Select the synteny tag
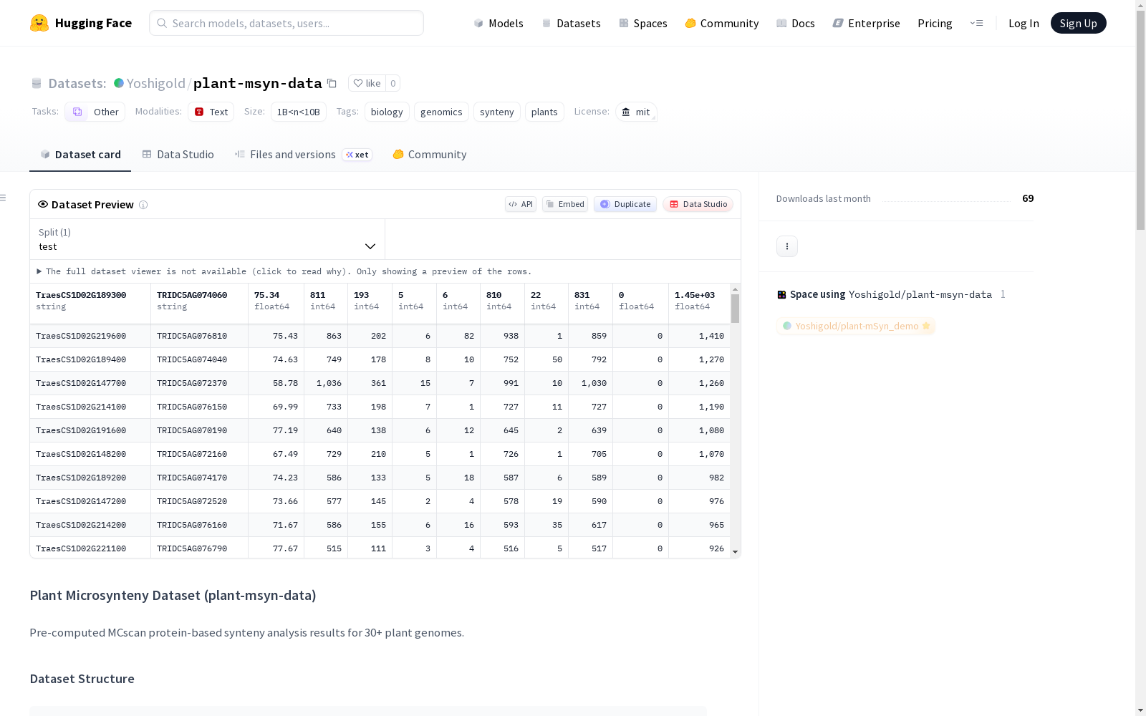Screen dimensions: 1146x716 pyautogui.click(x=497, y=112)
